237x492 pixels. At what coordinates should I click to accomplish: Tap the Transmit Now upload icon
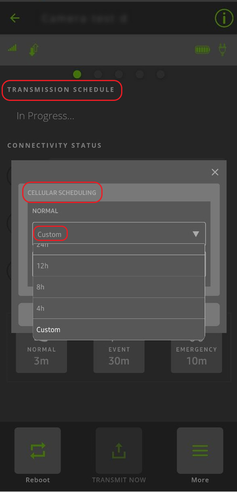[119, 450]
